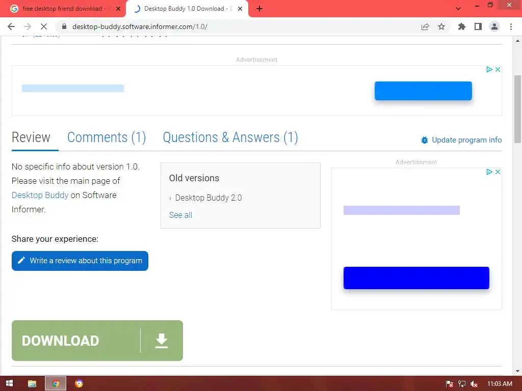Click the bug icon beside Update program info
The height and width of the screenshot is (391, 522).
pos(425,140)
